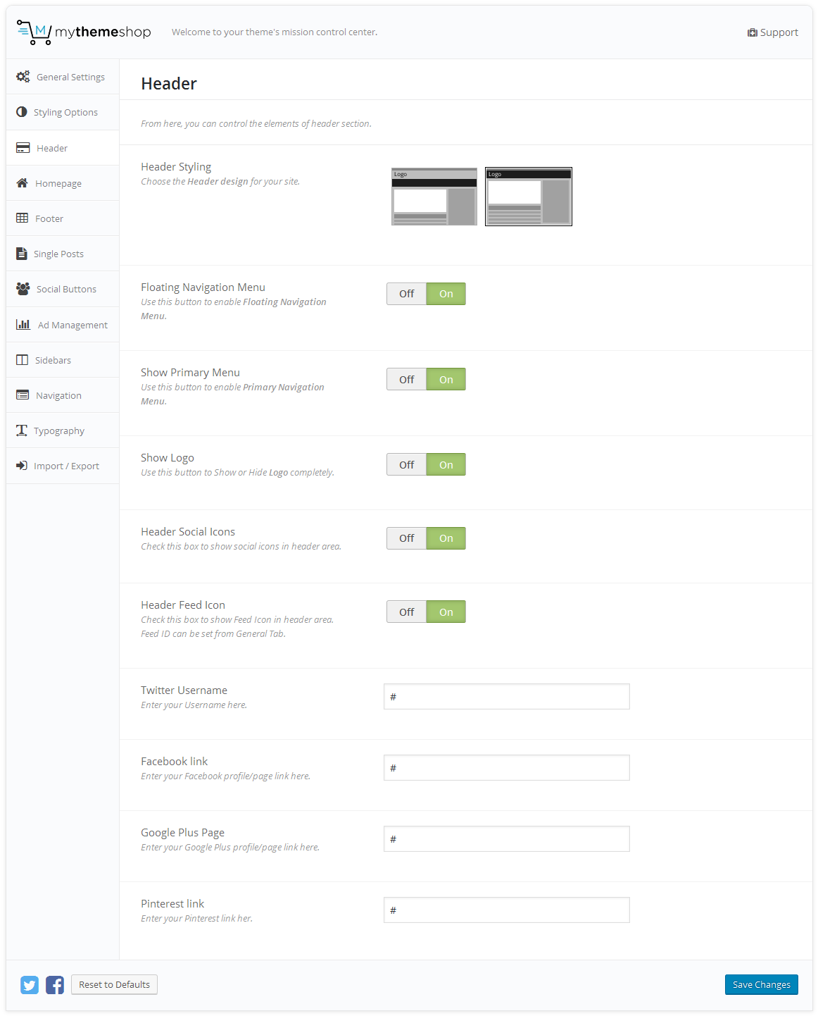
Task: Click the General Settings gears icon
Action: click(23, 77)
